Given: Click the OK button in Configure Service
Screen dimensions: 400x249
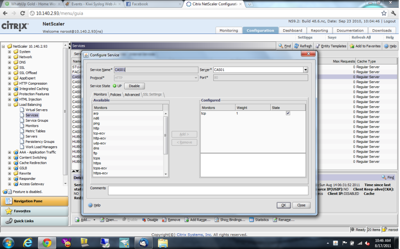Looking at the screenshot, I should (284, 205).
